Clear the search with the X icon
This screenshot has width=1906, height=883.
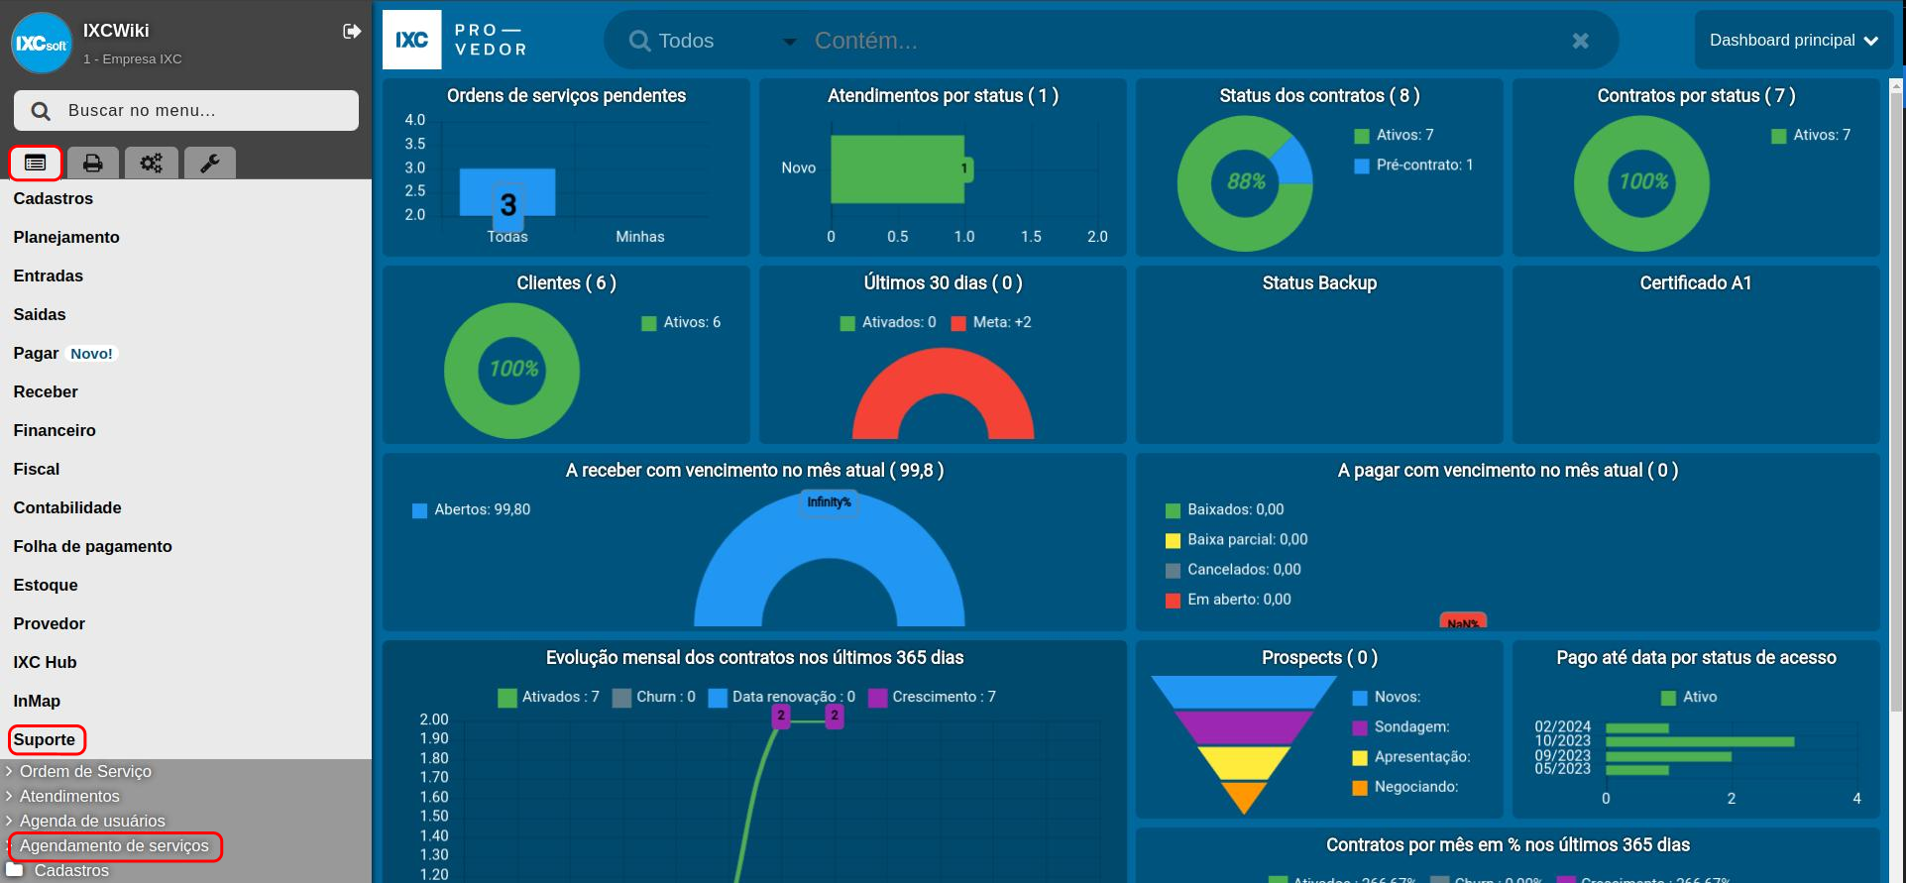click(1581, 41)
